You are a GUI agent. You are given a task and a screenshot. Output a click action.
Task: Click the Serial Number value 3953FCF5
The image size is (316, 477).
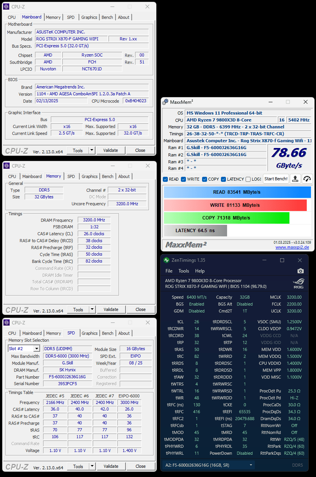[67, 384]
